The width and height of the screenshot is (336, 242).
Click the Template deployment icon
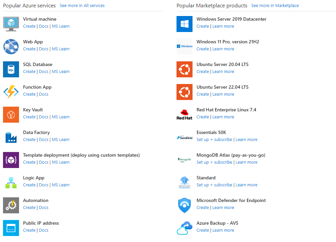[11, 160]
